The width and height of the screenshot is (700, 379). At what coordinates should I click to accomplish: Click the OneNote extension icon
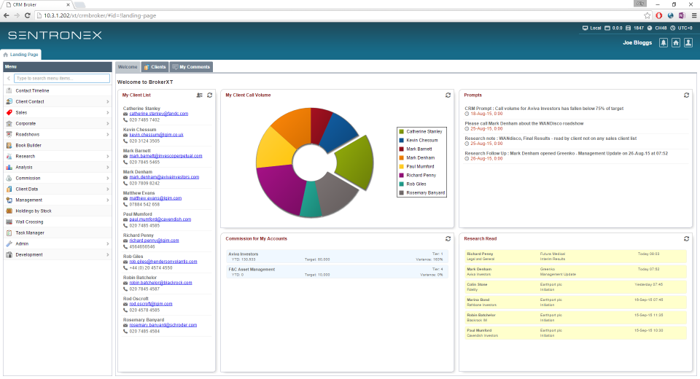point(682,15)
